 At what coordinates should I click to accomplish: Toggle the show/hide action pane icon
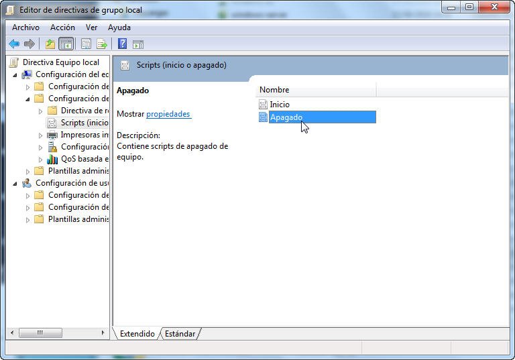pyautogui.click(x=138, y=44)
